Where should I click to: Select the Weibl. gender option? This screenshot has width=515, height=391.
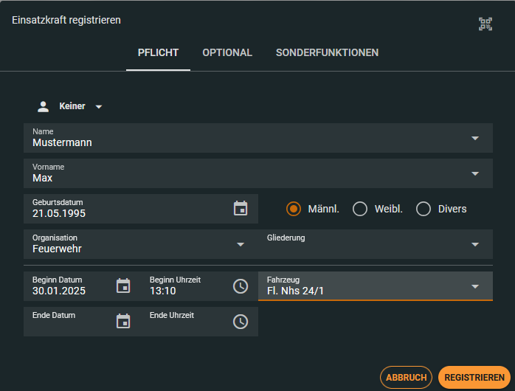tap(360, 209)
